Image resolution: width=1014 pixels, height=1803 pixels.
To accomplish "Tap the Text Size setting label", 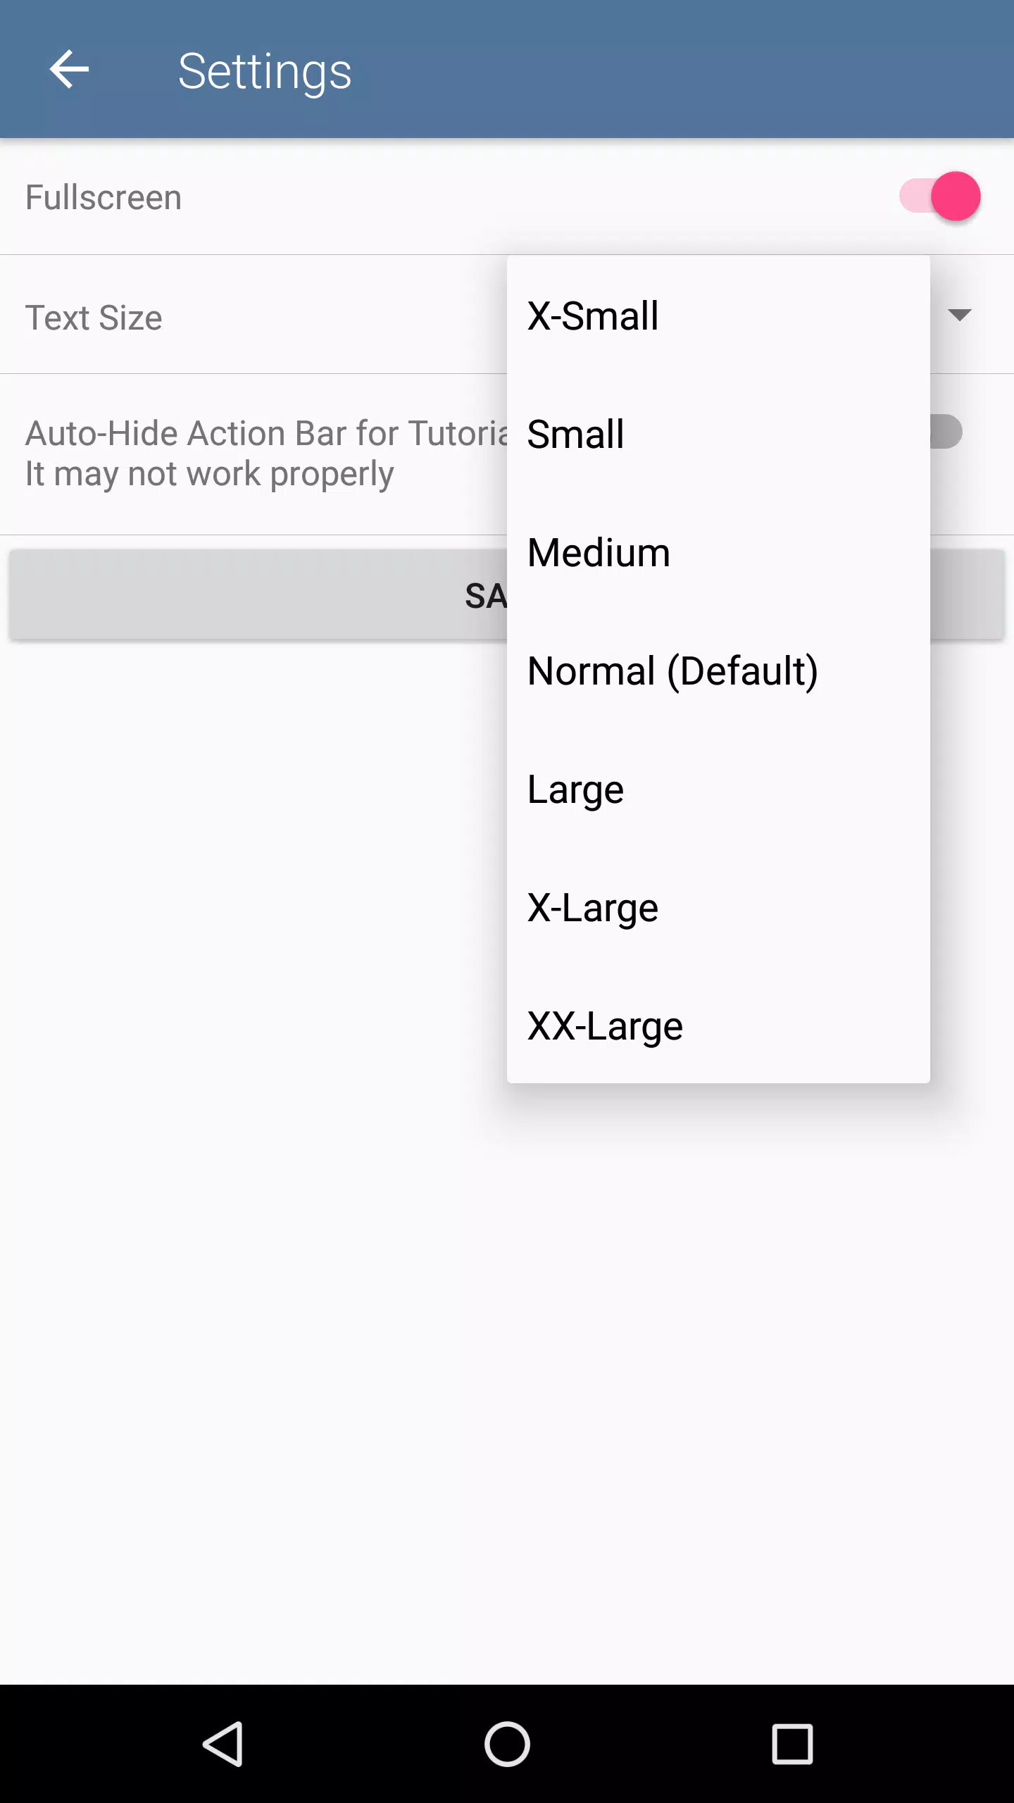I will point(94,318).
